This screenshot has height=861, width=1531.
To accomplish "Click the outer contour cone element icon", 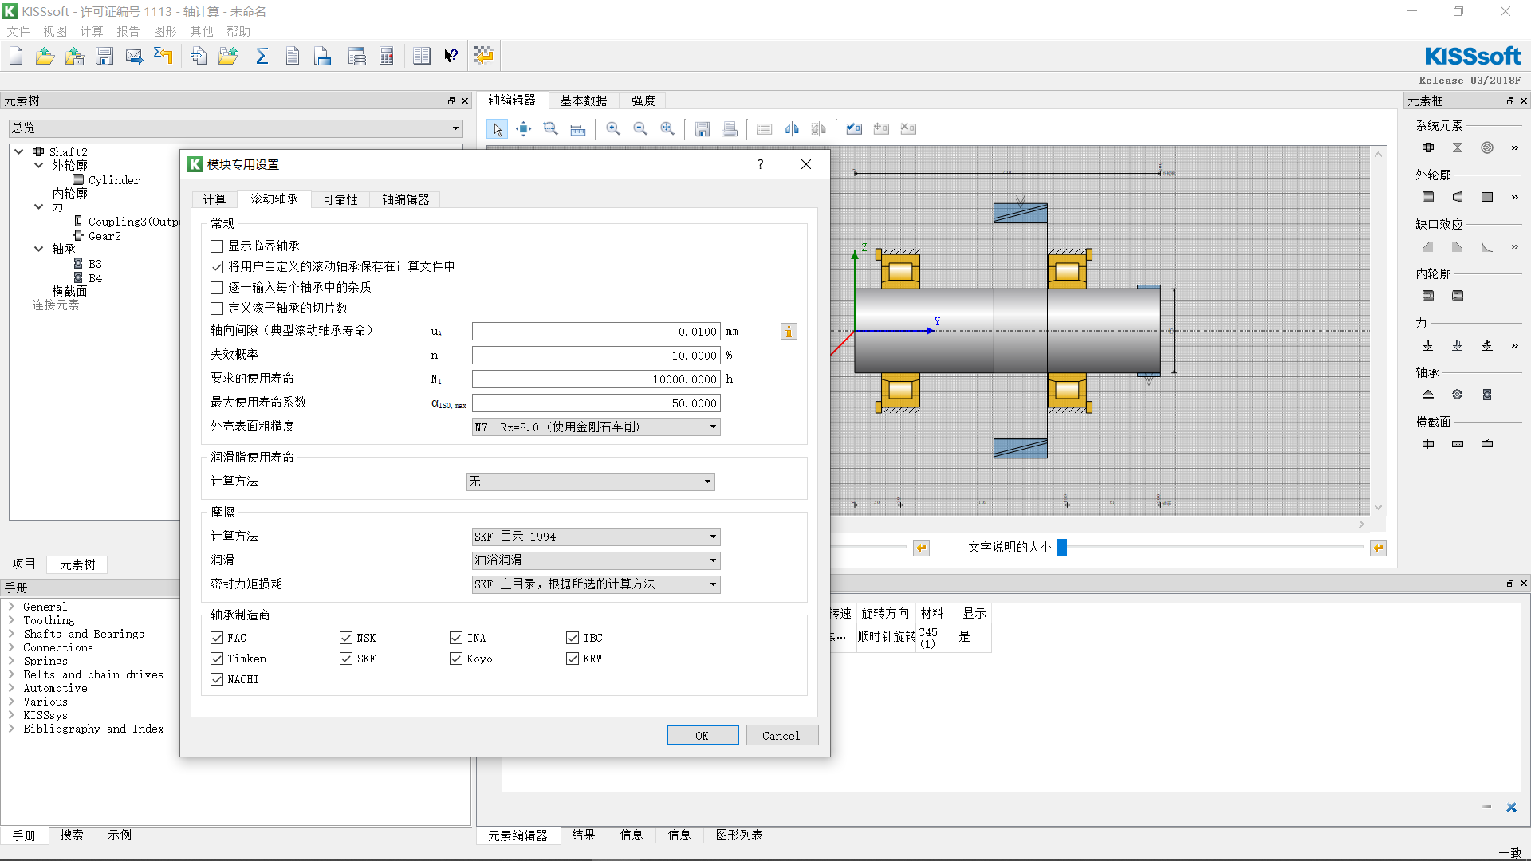I will pos(1458,197).
